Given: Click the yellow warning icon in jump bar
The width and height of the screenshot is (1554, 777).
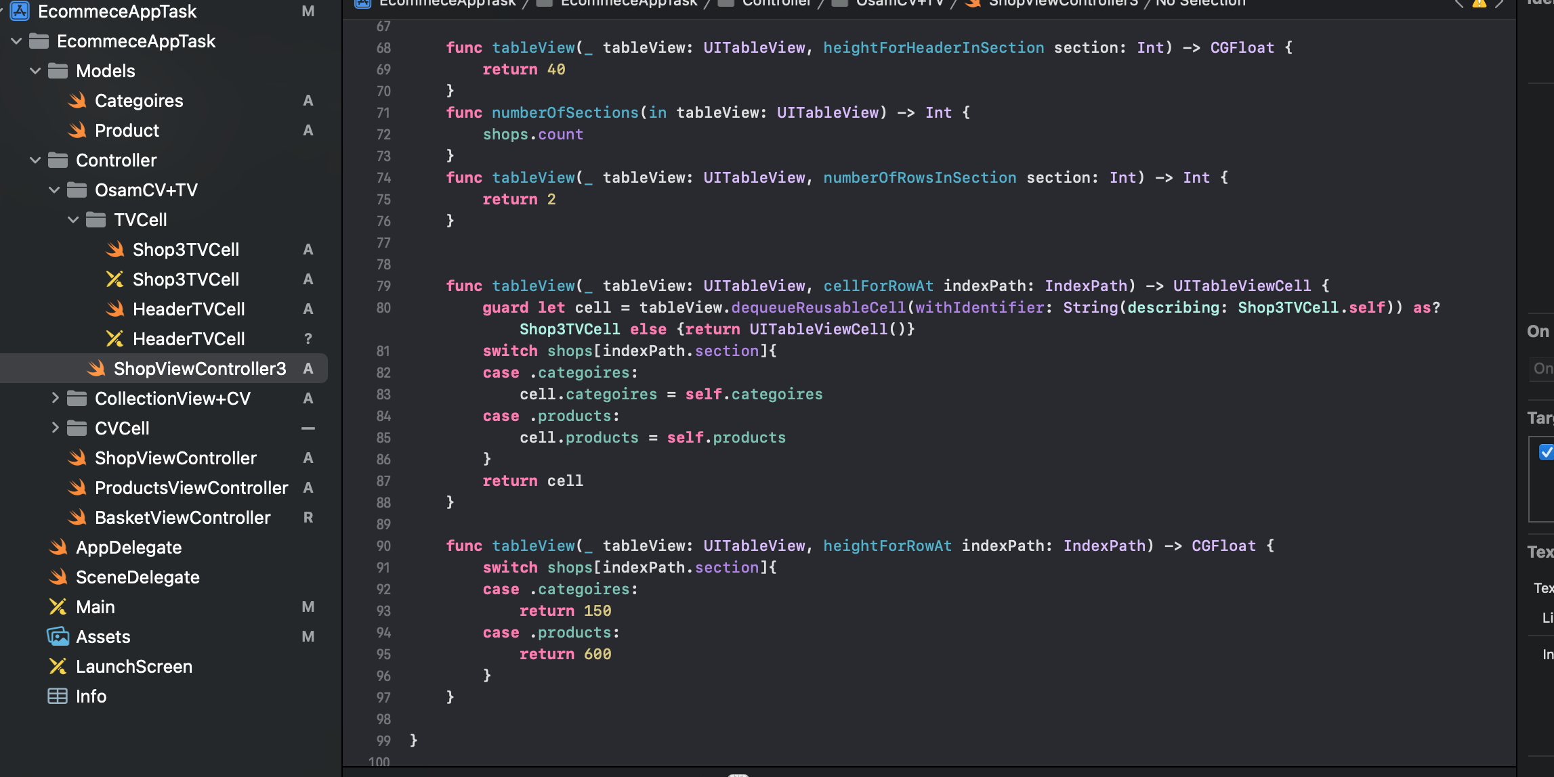Looking at the screenshot, I should coord(1479,3).
